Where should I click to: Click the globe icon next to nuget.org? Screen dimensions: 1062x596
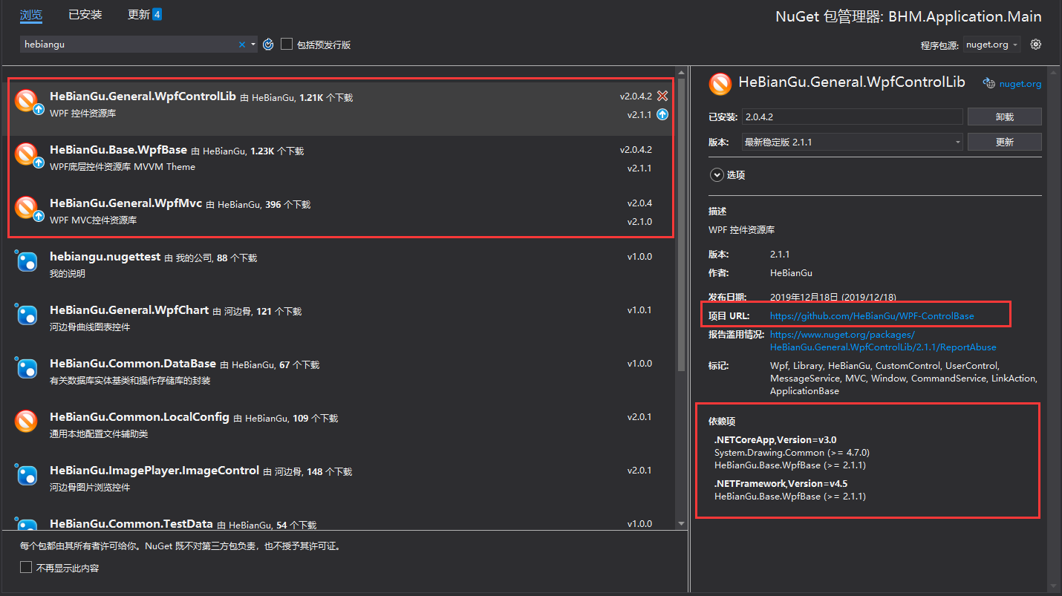(x=988, y=84)
